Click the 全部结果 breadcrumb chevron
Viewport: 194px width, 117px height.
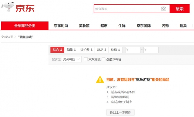15,37
